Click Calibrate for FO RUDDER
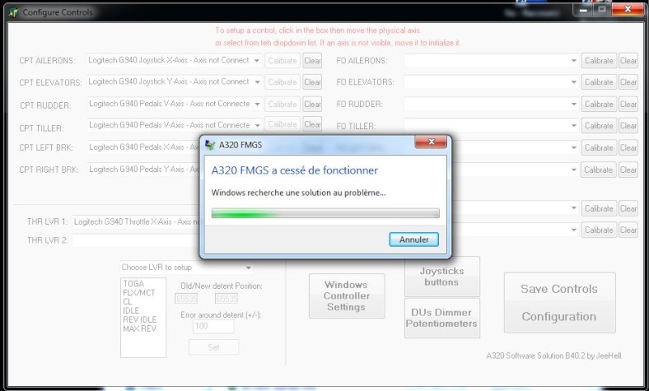Screen dimensions: 649x391 click(599, 105)
